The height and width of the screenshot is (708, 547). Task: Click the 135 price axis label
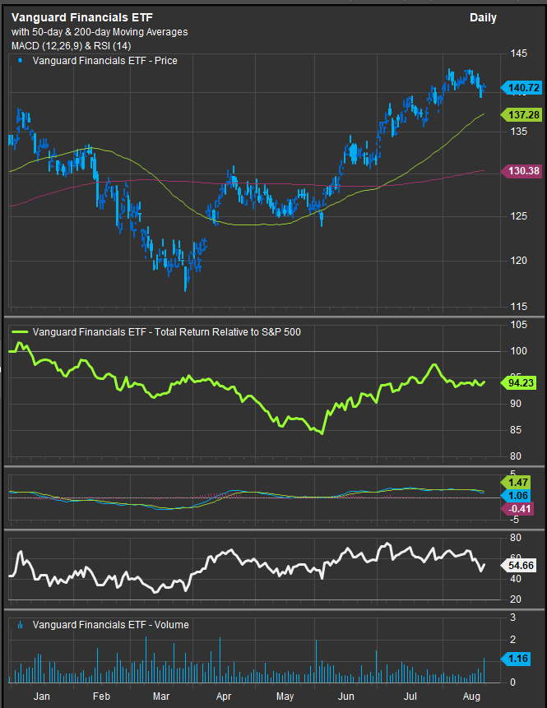click(x=518, y=132)
